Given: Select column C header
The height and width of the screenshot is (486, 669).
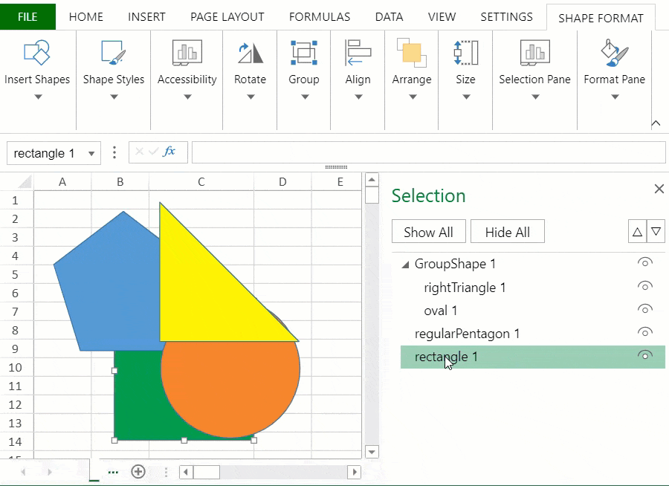Looking at the screenshot, I should 201,182.
